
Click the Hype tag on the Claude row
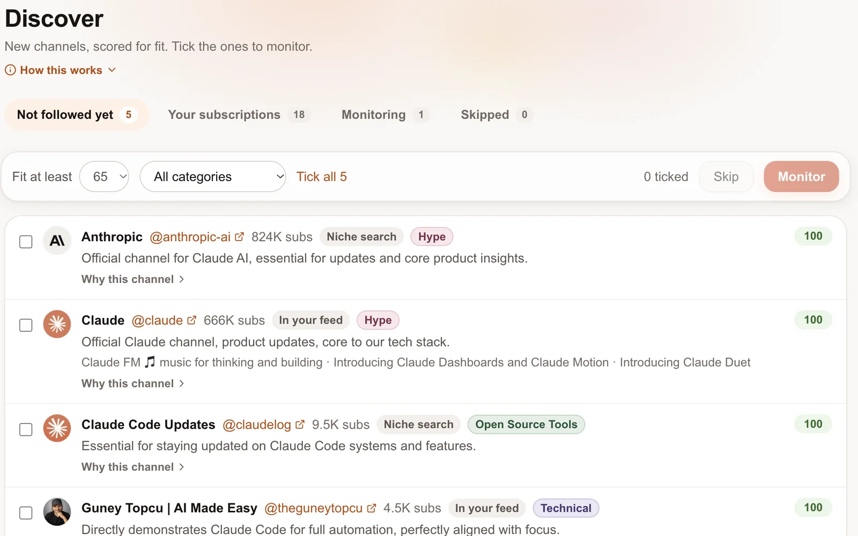click(378, 320)
